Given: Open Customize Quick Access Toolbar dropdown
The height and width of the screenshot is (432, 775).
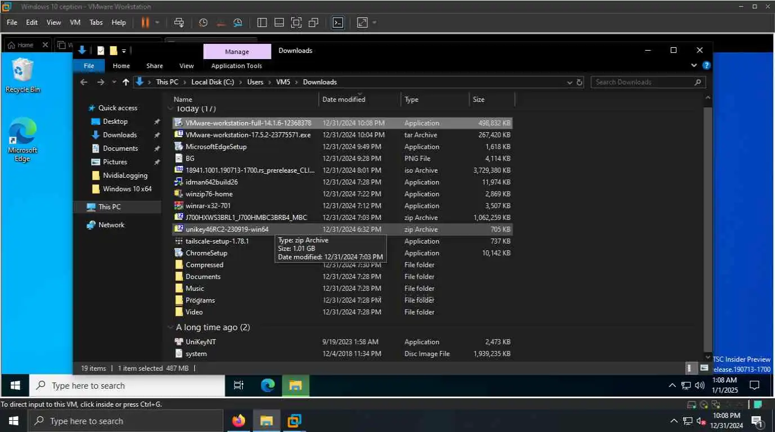Looking at the screenshot, I should point(124,51).
